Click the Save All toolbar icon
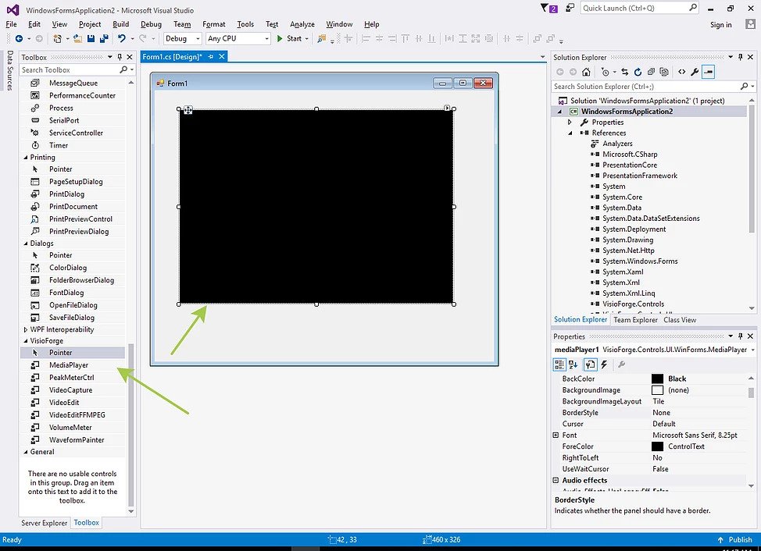Screen dimensions: 761x551 click(x=104, y=38)
